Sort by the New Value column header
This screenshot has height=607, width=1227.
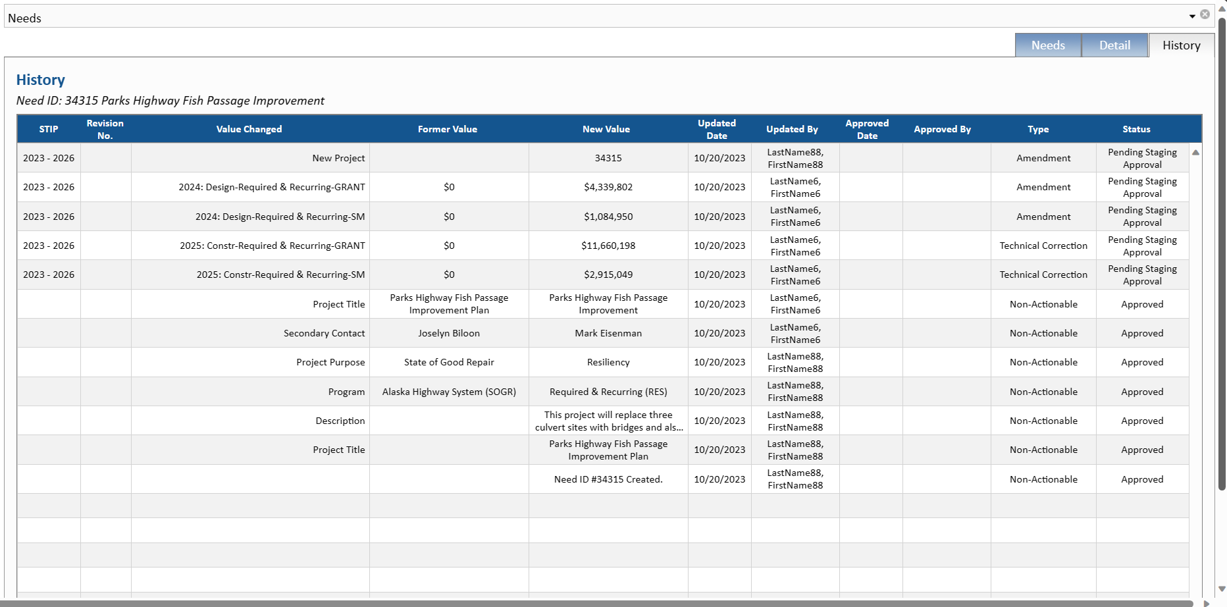[x=606, y=129]
